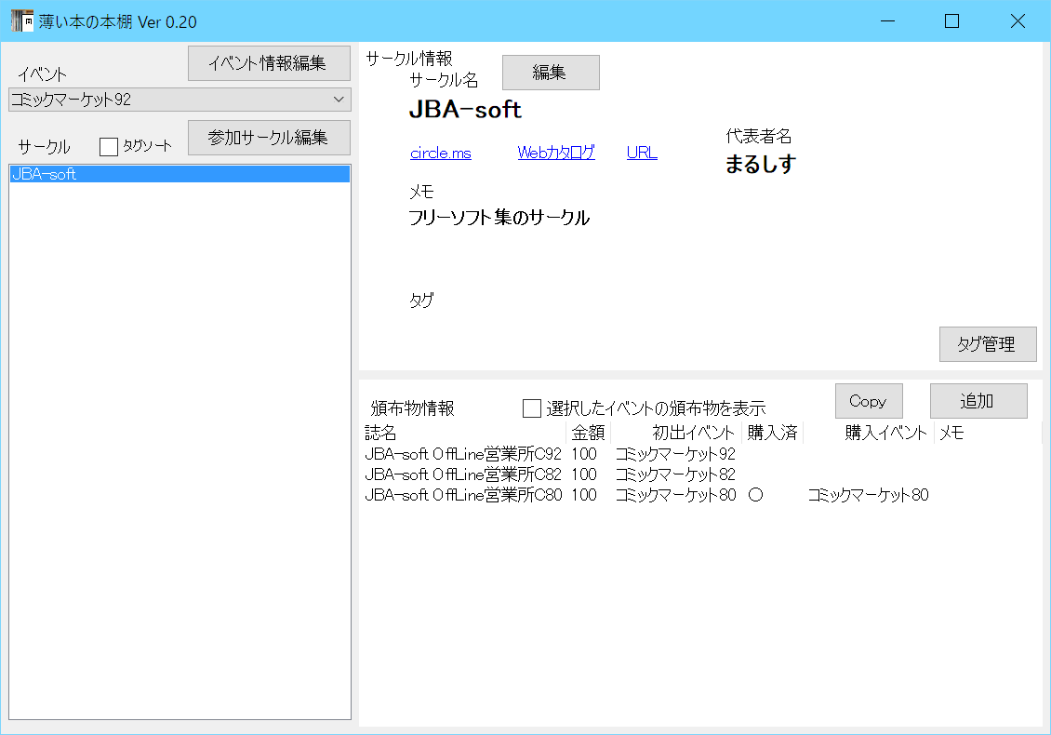
Task: Sort by 初出イベント column header
Action: [675, 434]
